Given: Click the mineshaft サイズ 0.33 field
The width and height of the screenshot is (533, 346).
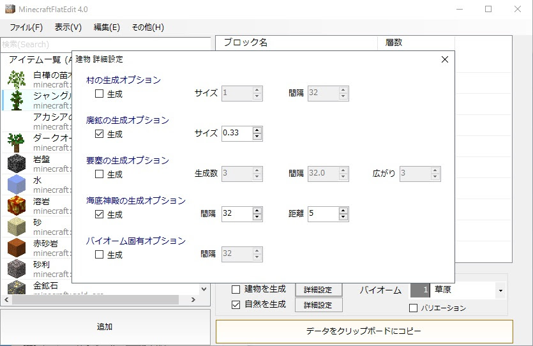Looking at the screenshot, I should pyautogui.click(x=237, y=133).
